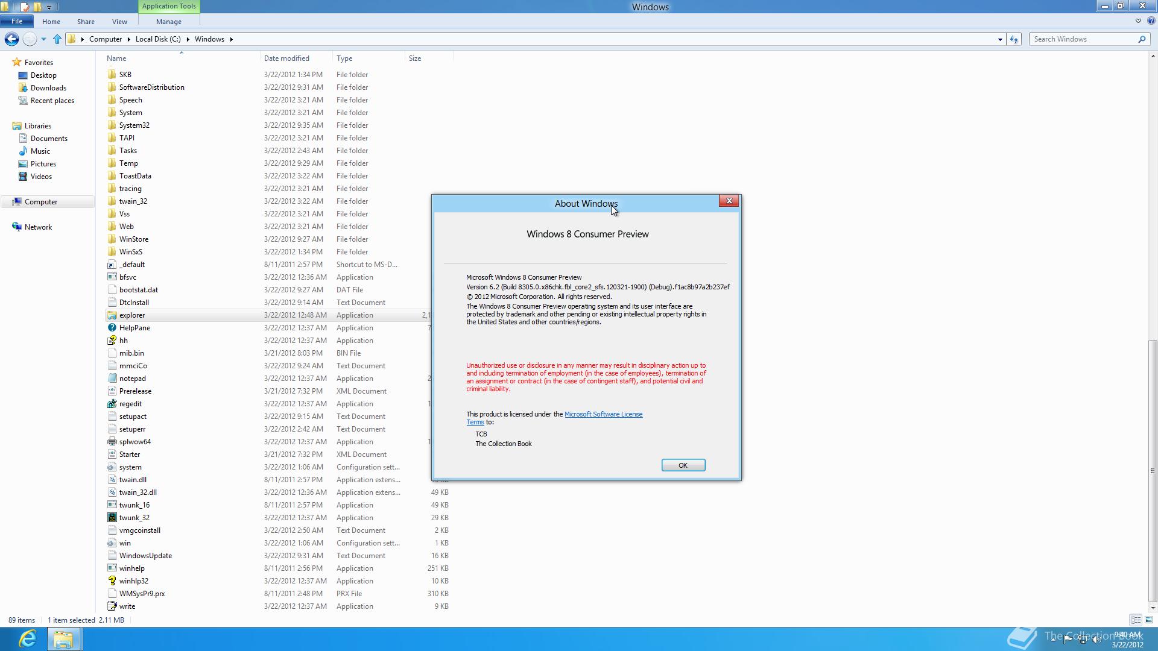The image size is (1158, 651).
Task: Select the notepad application file
Action: click(132, 379)
